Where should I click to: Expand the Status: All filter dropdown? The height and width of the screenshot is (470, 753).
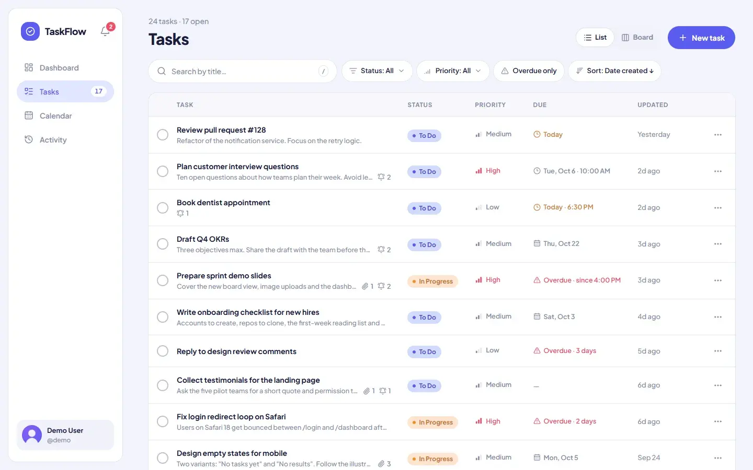377,71
